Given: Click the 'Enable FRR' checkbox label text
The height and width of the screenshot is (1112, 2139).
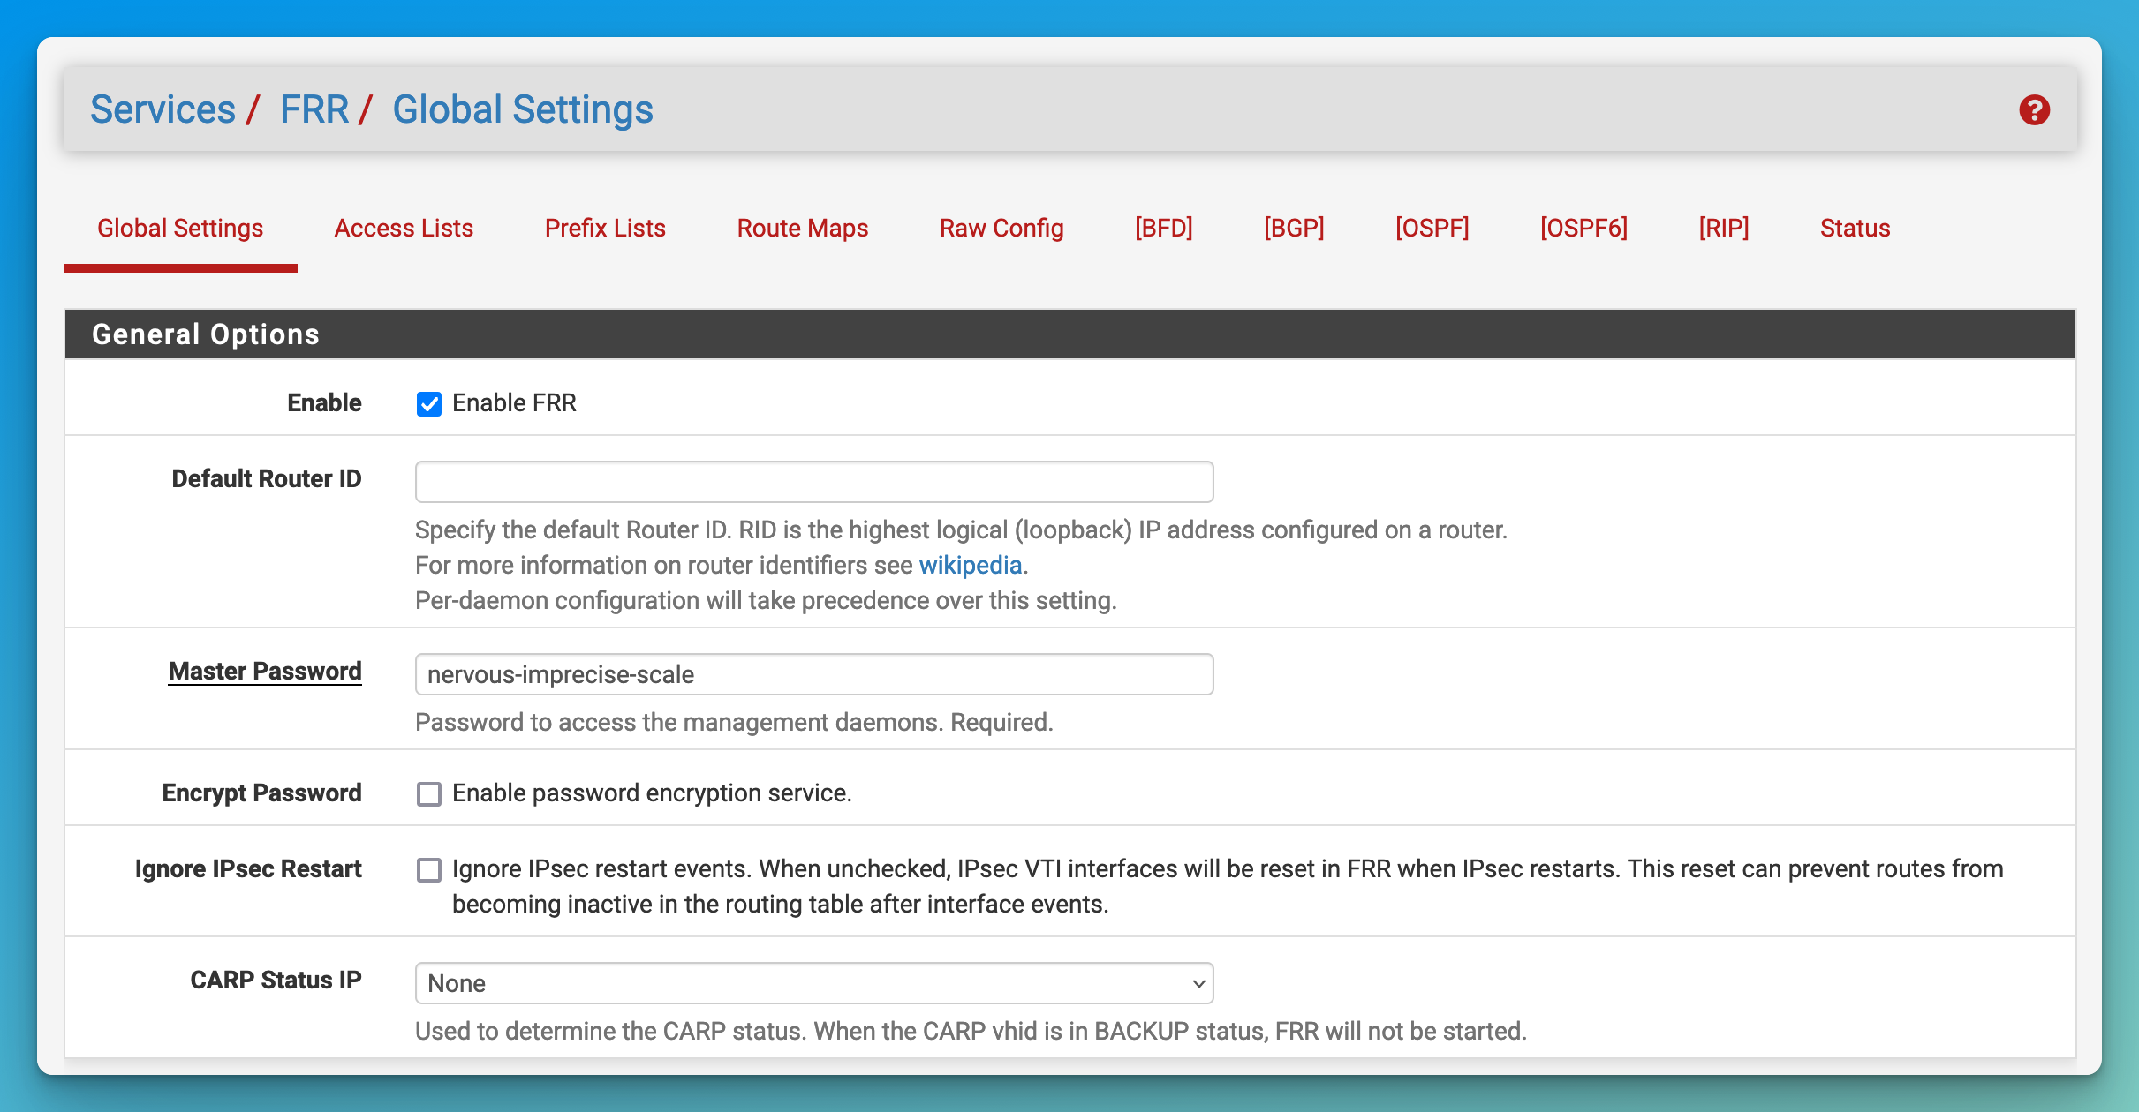Looking at the screenshot, I should coord(514,402).
